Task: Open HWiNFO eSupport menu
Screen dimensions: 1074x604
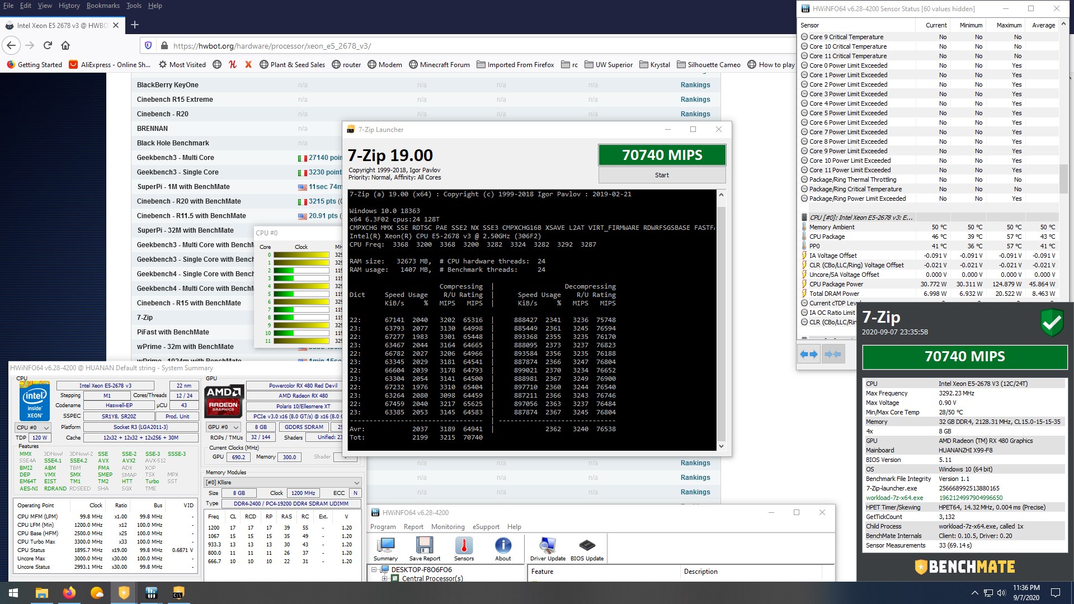Action: pos(486,527)
